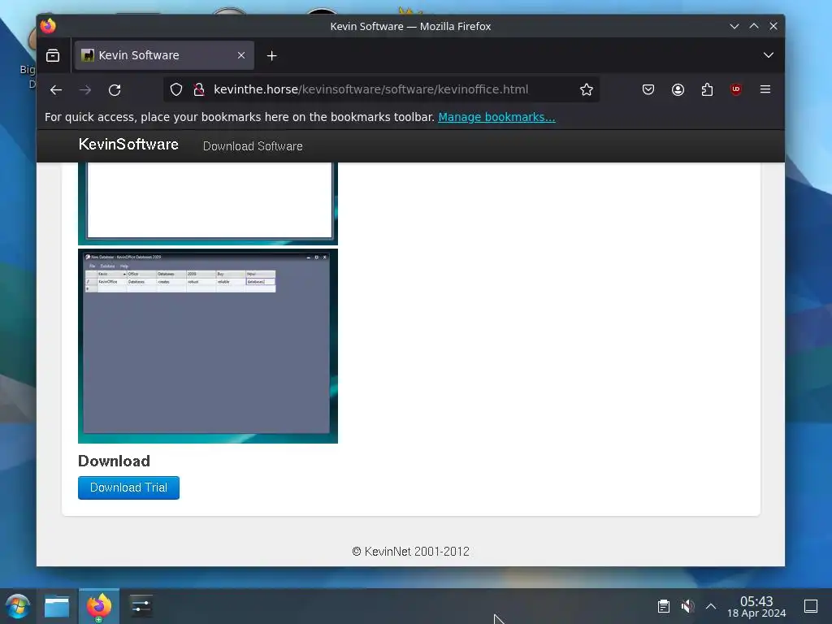This screenshot has height=624, width=832.
Task: Go to the KevinSoftware home brand link
Action: coord(128,145)
